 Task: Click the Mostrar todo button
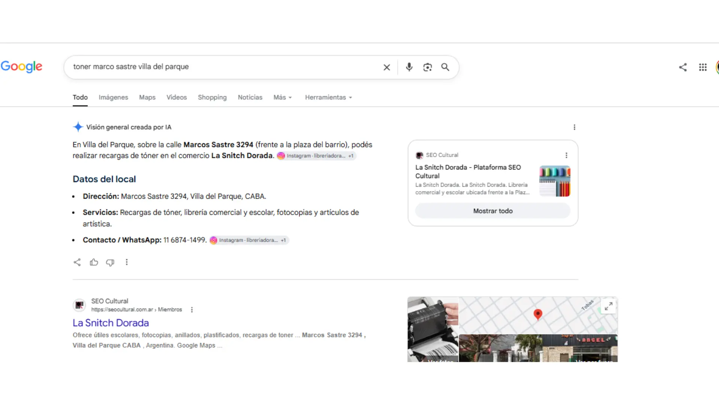pyautogui.click(x=493, y=211)
